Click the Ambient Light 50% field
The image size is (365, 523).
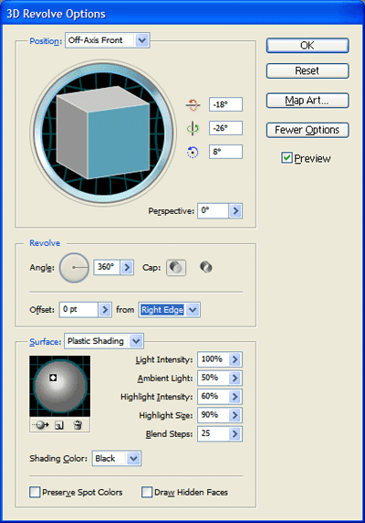pyautogui.click(x=213, y=379)
